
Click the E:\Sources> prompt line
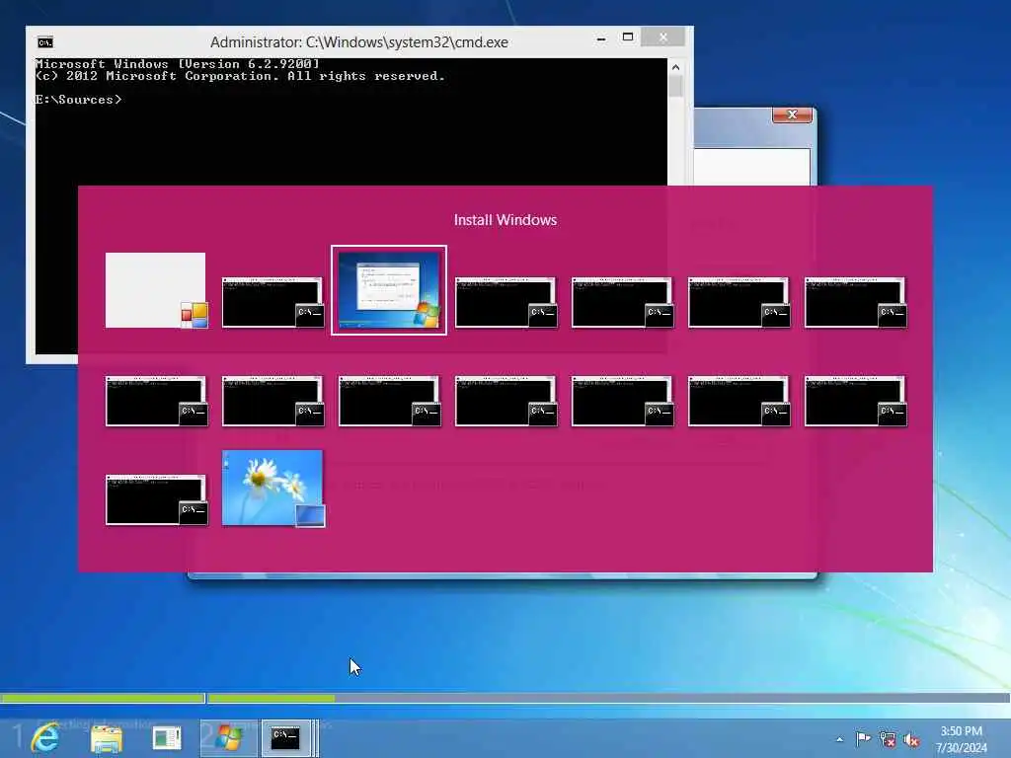point(79,100)
